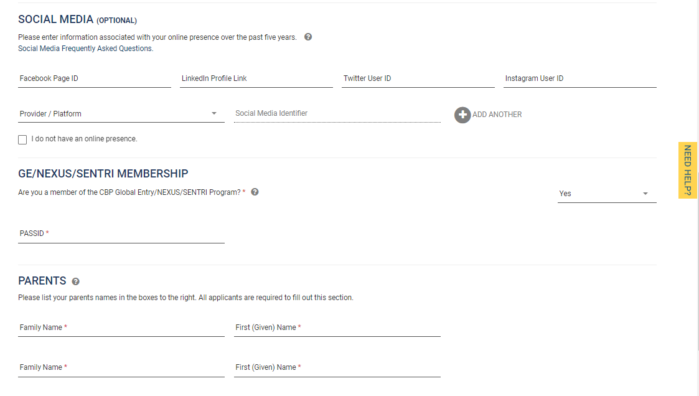Screen dimensions: 699x396
Task: Click the Add Another label
Action: (497, 115)
